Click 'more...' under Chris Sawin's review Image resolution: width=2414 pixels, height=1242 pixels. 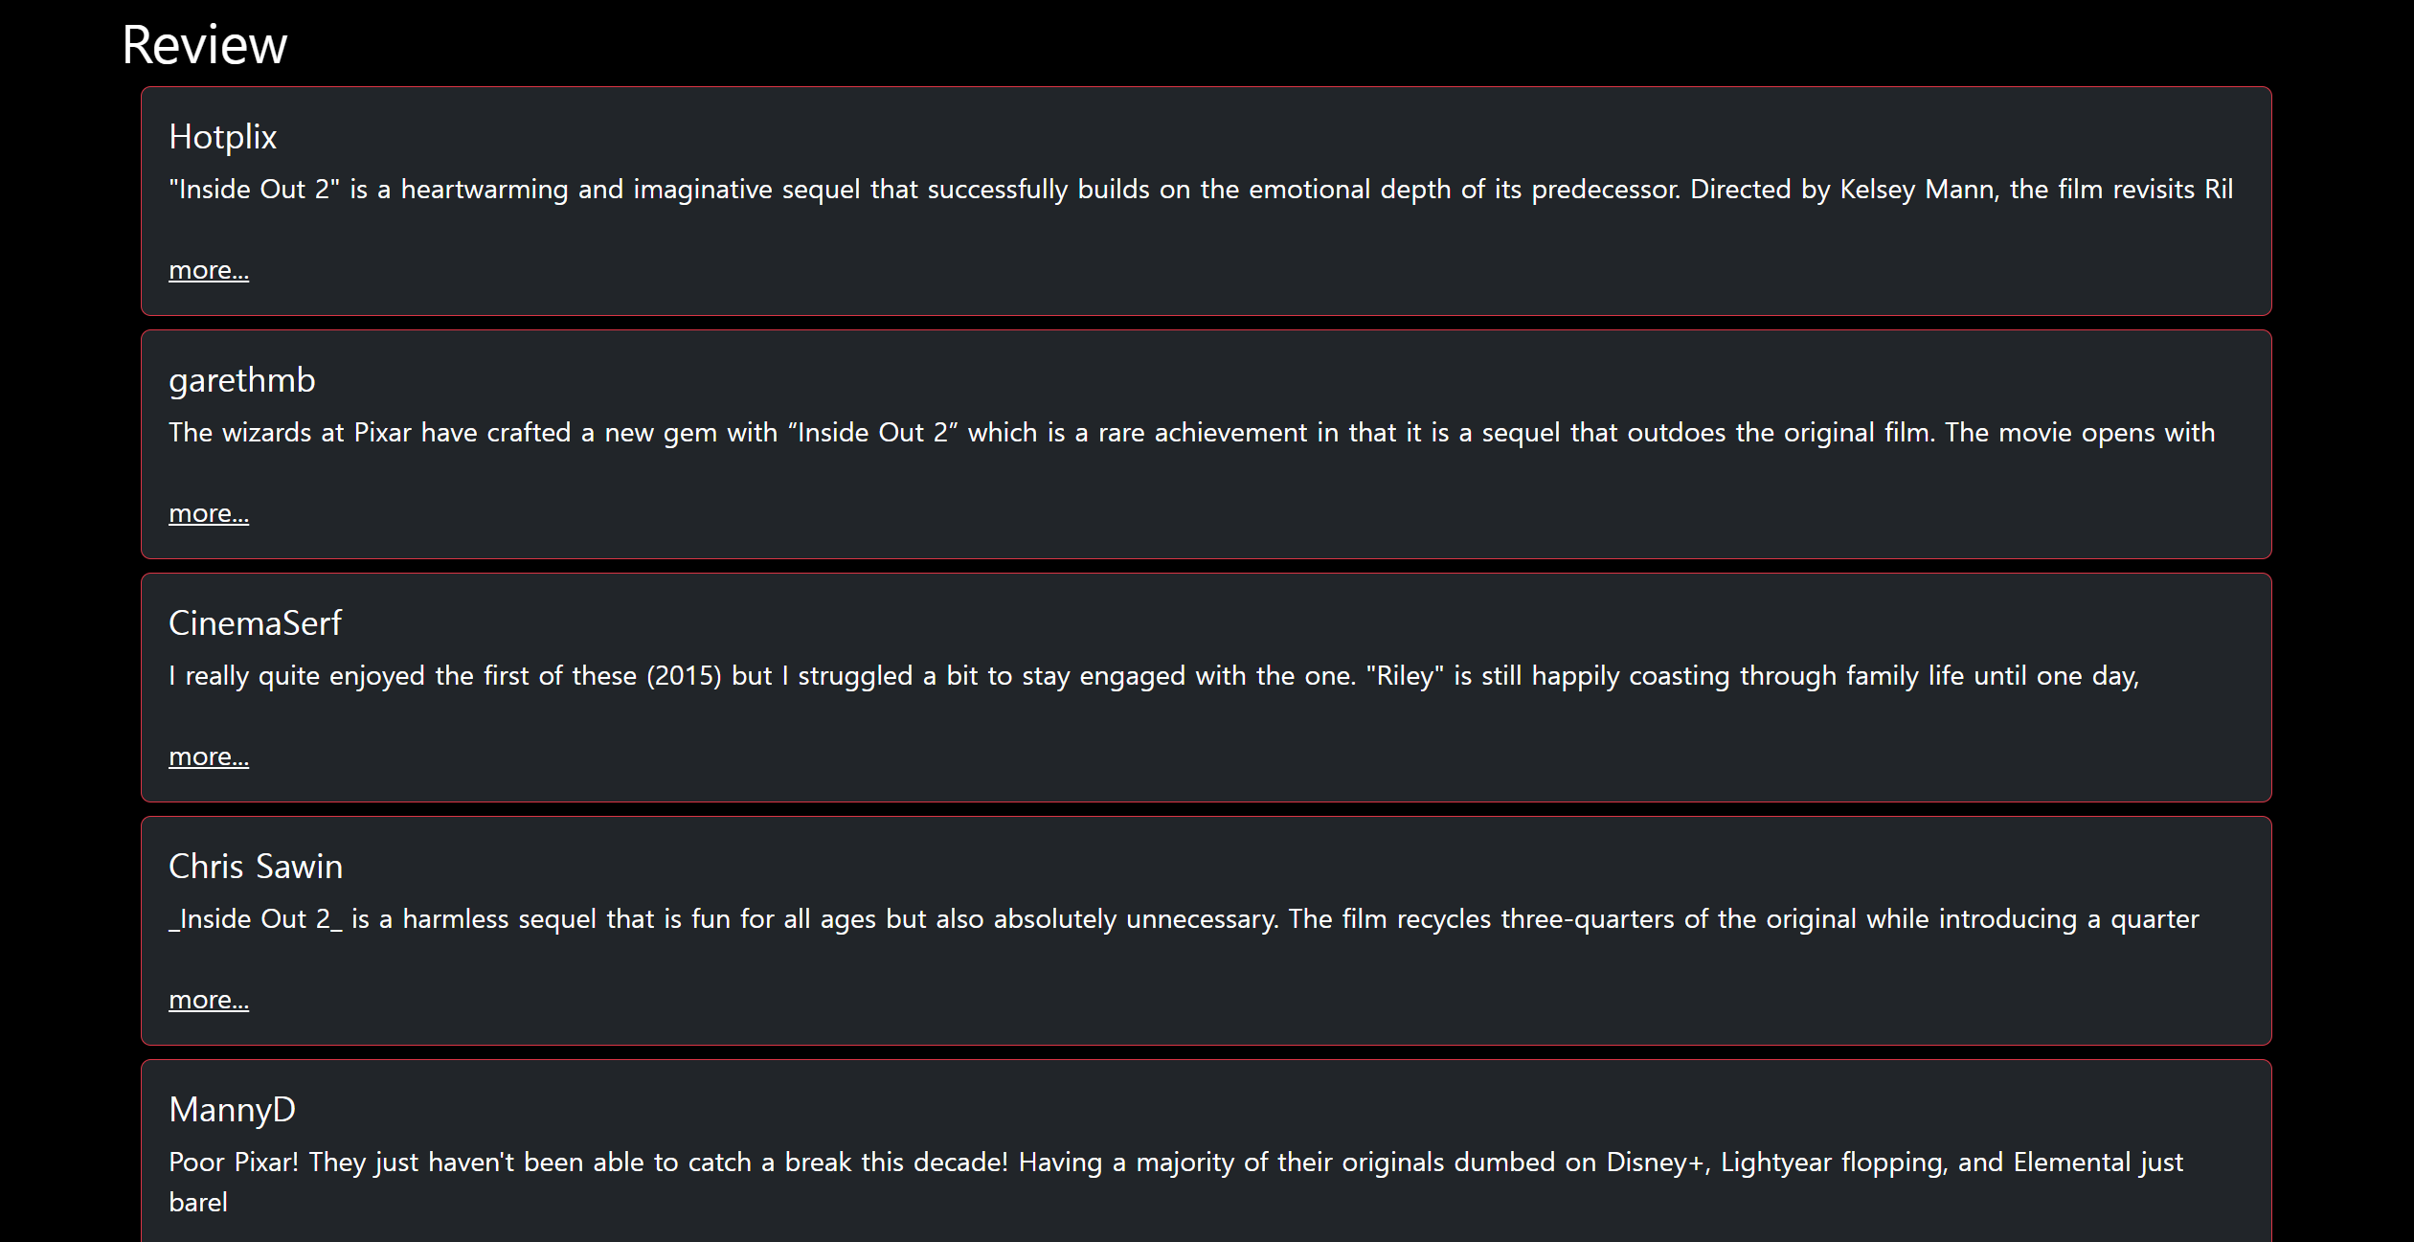click(209, 1000)
